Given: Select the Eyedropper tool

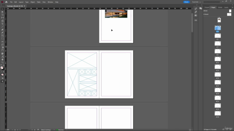Looking at the screenshot, I should tap(3, 57).
